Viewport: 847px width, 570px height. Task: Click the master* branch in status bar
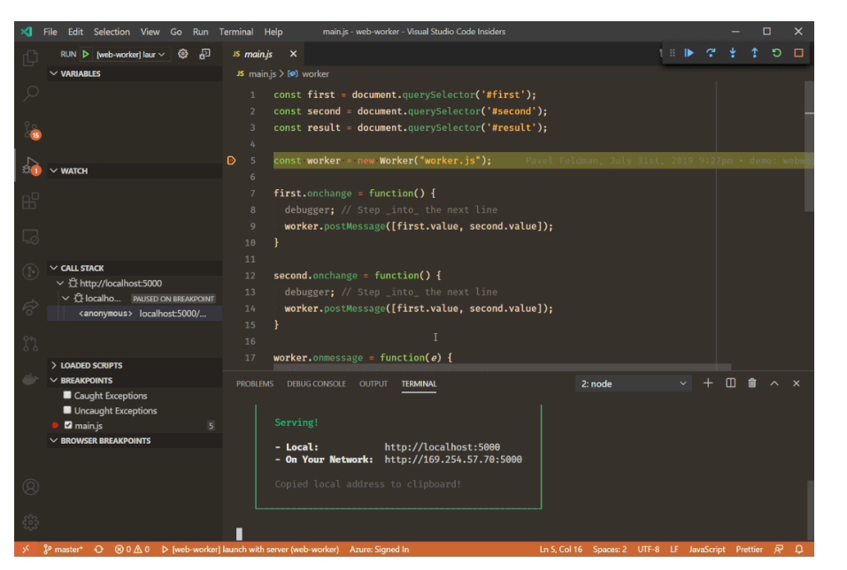tap(63, 549)
